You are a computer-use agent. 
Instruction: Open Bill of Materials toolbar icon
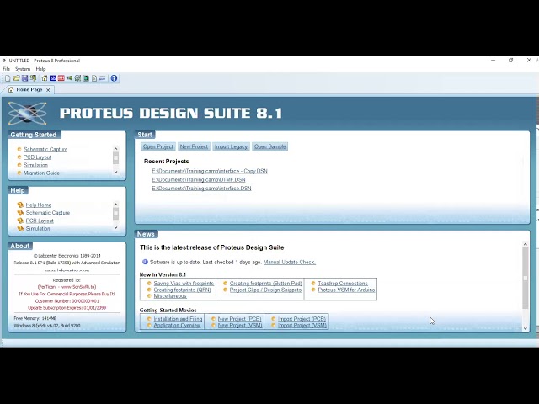[x=94, y=78]
